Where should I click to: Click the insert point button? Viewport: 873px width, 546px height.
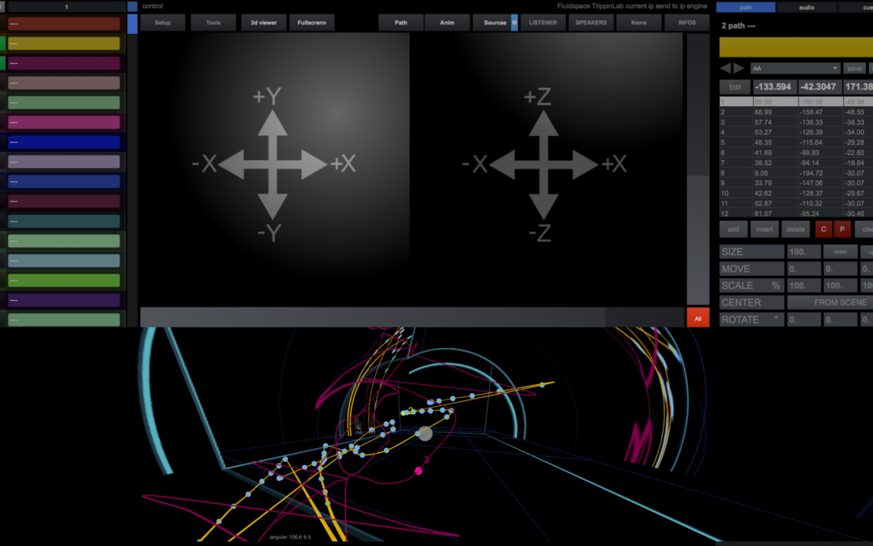pos(765,229)
